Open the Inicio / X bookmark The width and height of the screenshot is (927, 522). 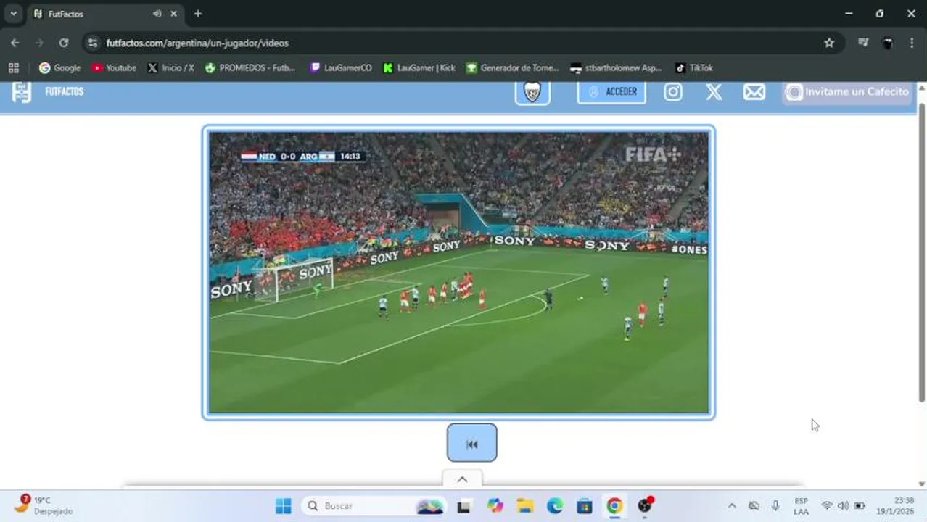coord(170,67)
